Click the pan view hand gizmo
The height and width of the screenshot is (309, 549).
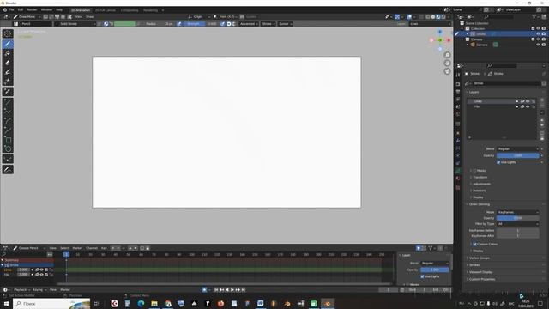click(x=447, y=63)
